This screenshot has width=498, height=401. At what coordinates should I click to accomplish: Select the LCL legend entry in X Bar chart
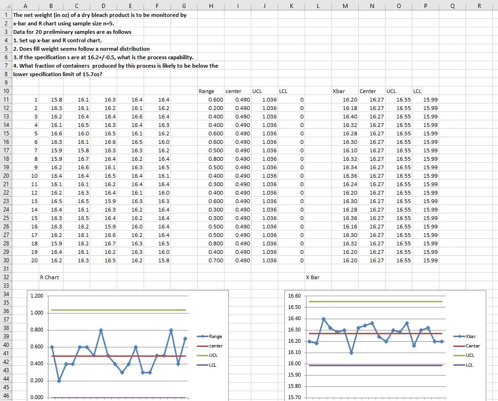coord(463,365)
